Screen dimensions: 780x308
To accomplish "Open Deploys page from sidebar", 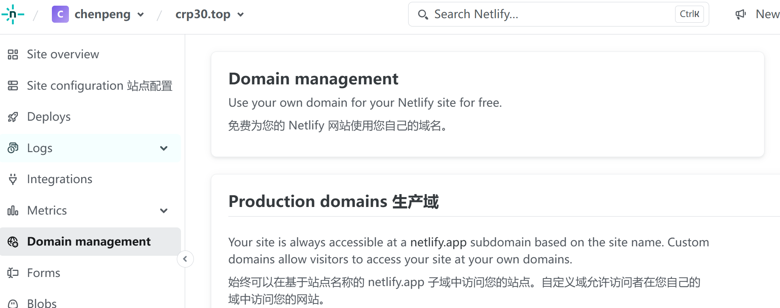I will click(x=49, y=117).
